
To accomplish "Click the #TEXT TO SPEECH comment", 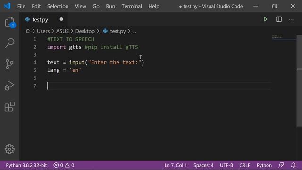I will pyautogui.click(x=71, y=39).
